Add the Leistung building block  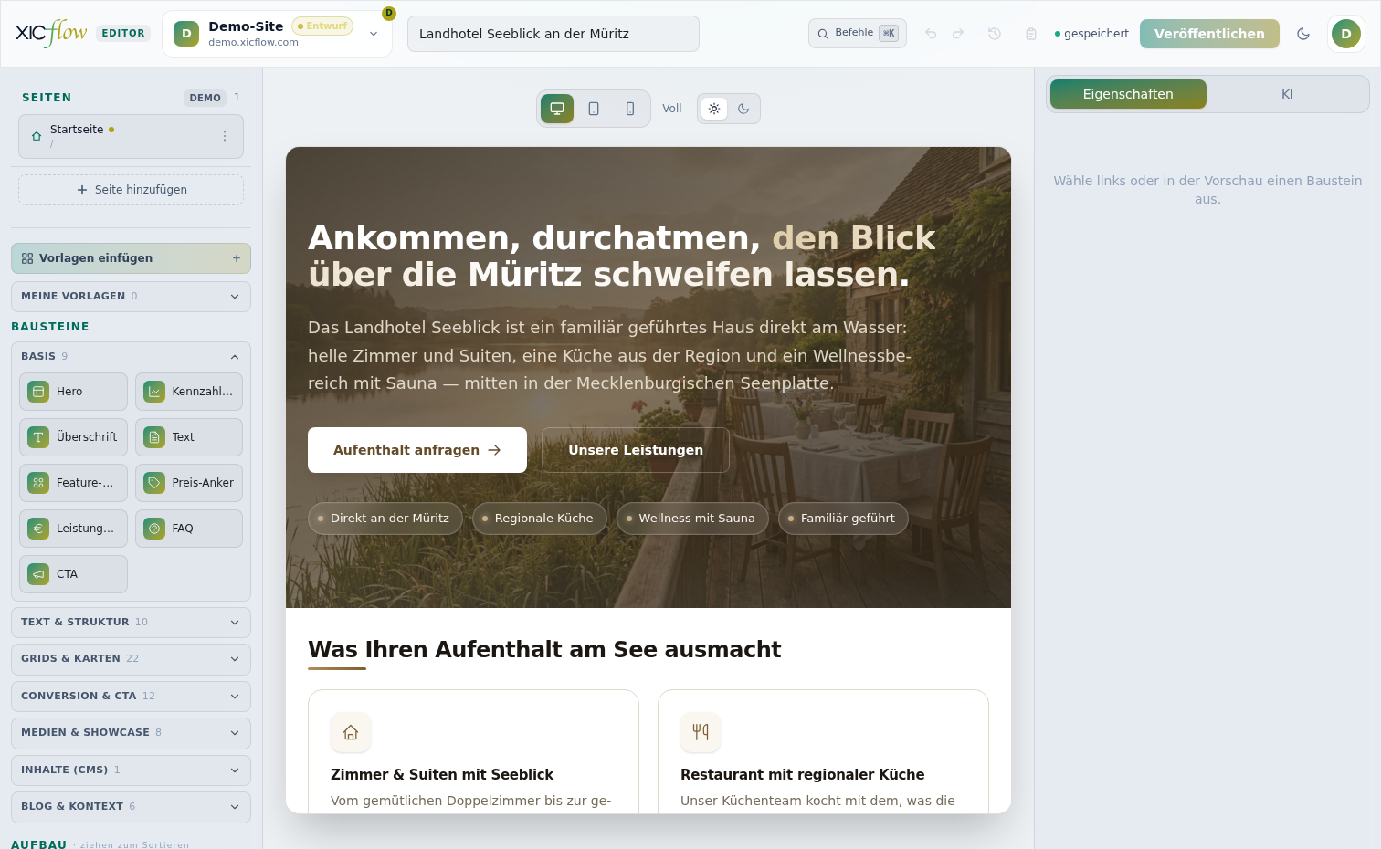73,529
